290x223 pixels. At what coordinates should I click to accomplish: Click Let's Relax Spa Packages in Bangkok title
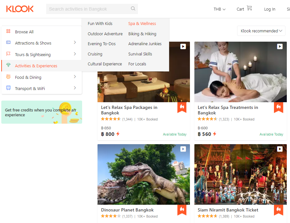tap(129, 110)
